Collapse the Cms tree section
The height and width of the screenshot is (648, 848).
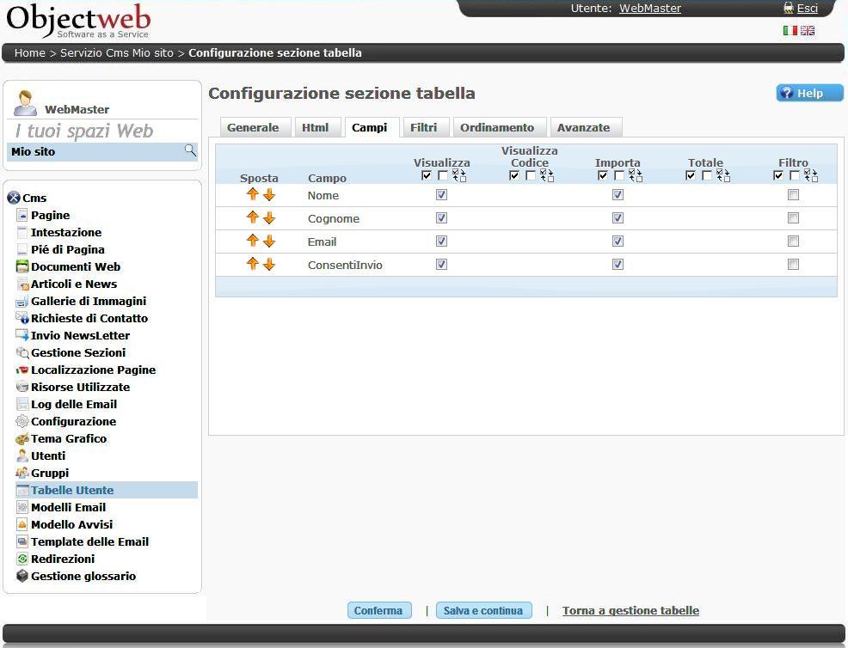point(14,198)
